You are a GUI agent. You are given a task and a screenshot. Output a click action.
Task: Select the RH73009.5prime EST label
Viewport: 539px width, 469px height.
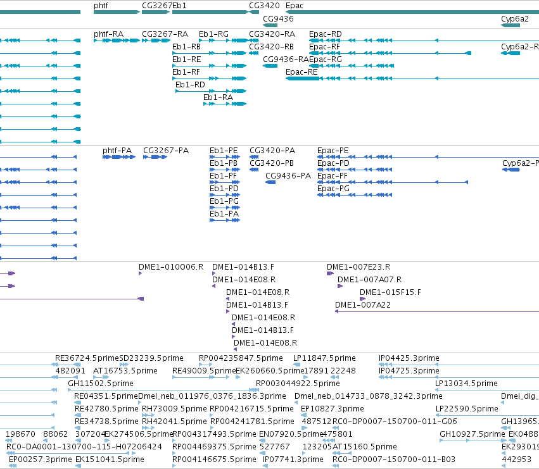point(174,410)
